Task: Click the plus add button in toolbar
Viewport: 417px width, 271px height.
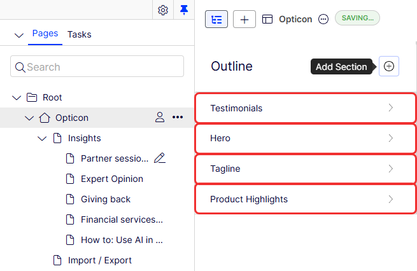Action: click(244, 19)
